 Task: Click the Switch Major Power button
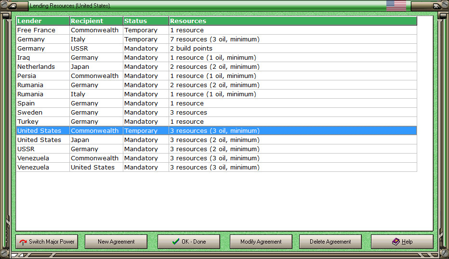47,242
